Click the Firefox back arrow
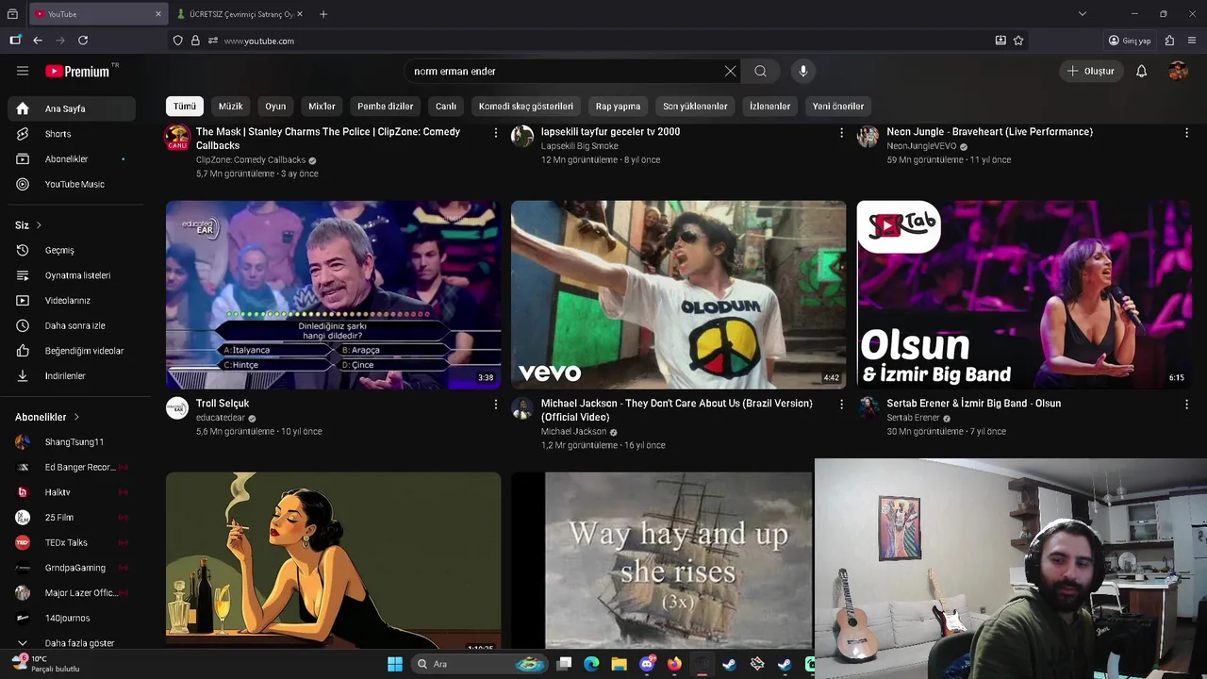 coord(38,41)
